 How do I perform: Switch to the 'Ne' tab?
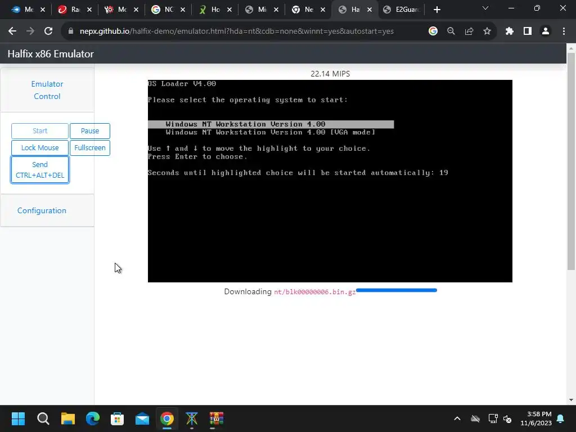(x=303, y=10)
